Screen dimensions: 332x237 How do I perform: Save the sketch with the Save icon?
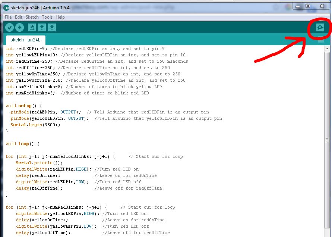[52, 27]
